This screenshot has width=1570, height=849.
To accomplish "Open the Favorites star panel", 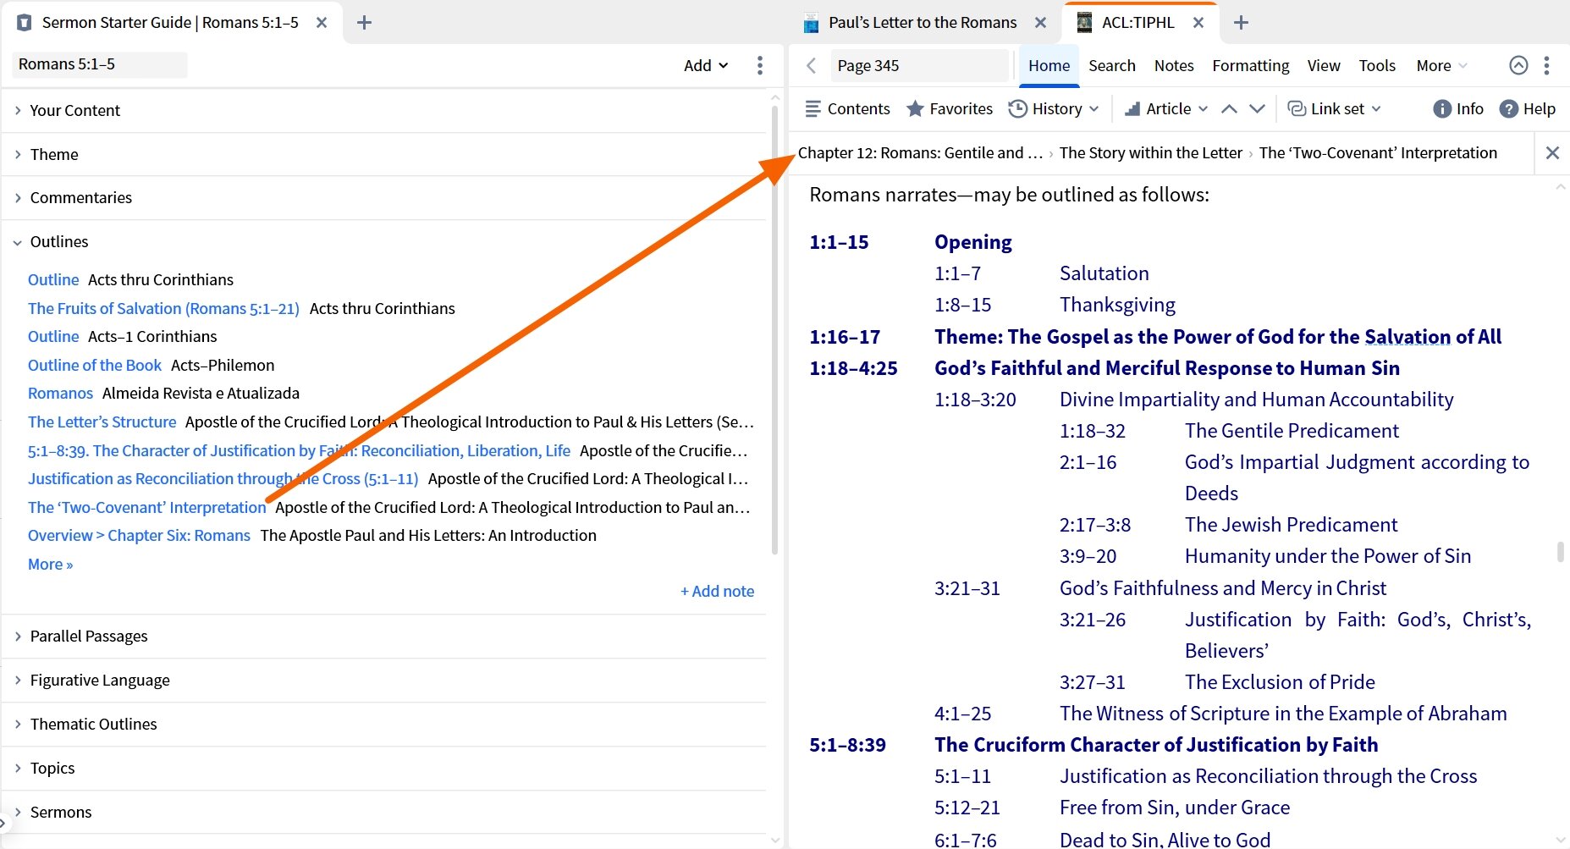I will pyautogui.click(x=949, y=108).
